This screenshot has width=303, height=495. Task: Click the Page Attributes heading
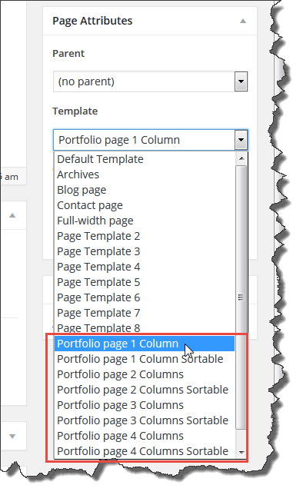92,21
